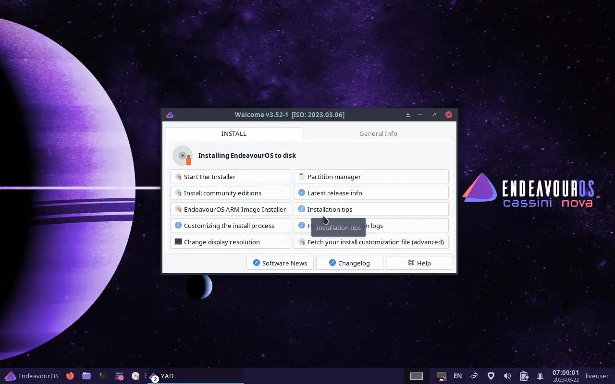The width and height of the screenshot is (615, 384).
Task: Open the notifications bell icon
Action: (x=540, y=376)
